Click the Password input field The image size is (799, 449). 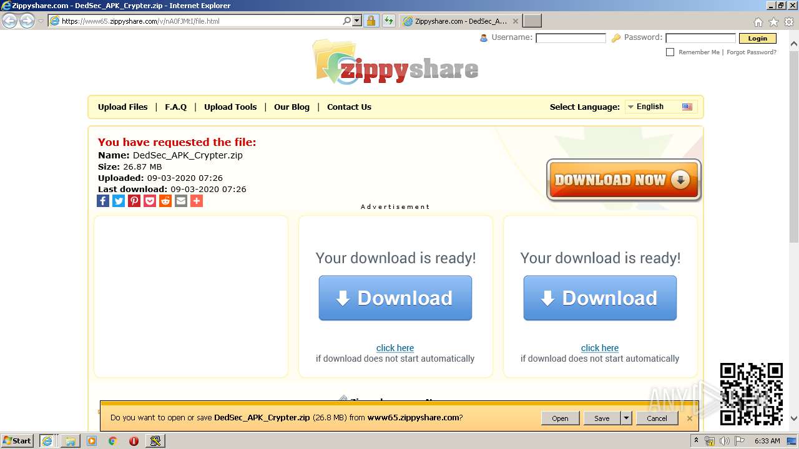(700, 38)
